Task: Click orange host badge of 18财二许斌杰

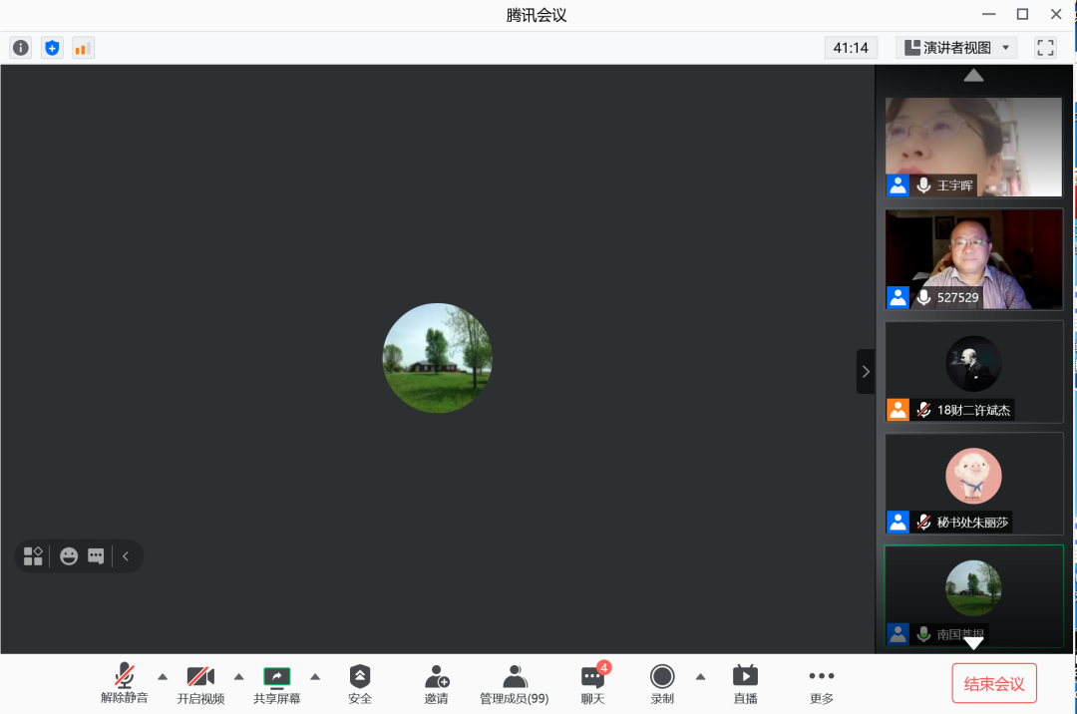Action: point(897,410)
